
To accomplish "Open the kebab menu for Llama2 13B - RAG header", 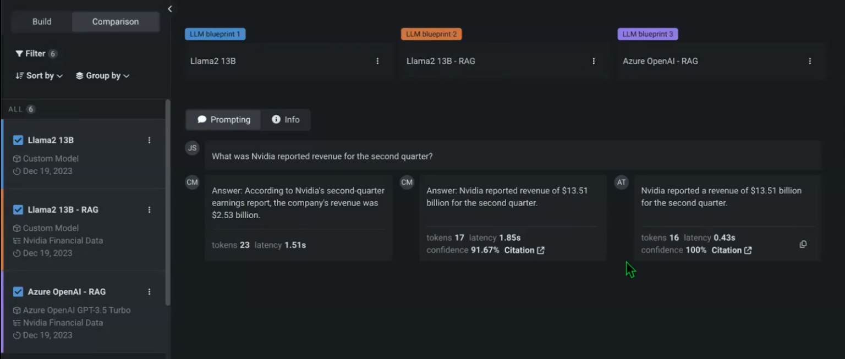I will click(594, 61).
